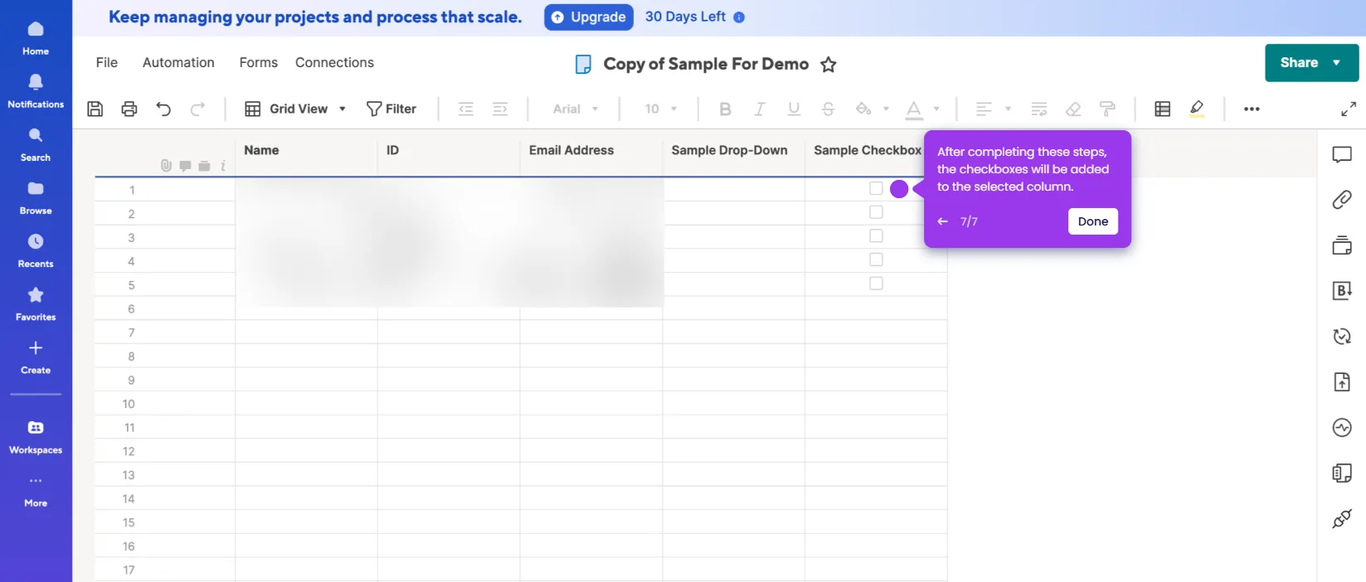Click the Create plus icon

36,348
